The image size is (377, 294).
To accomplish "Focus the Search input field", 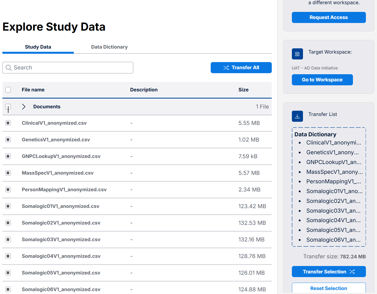I will [71, 68].
